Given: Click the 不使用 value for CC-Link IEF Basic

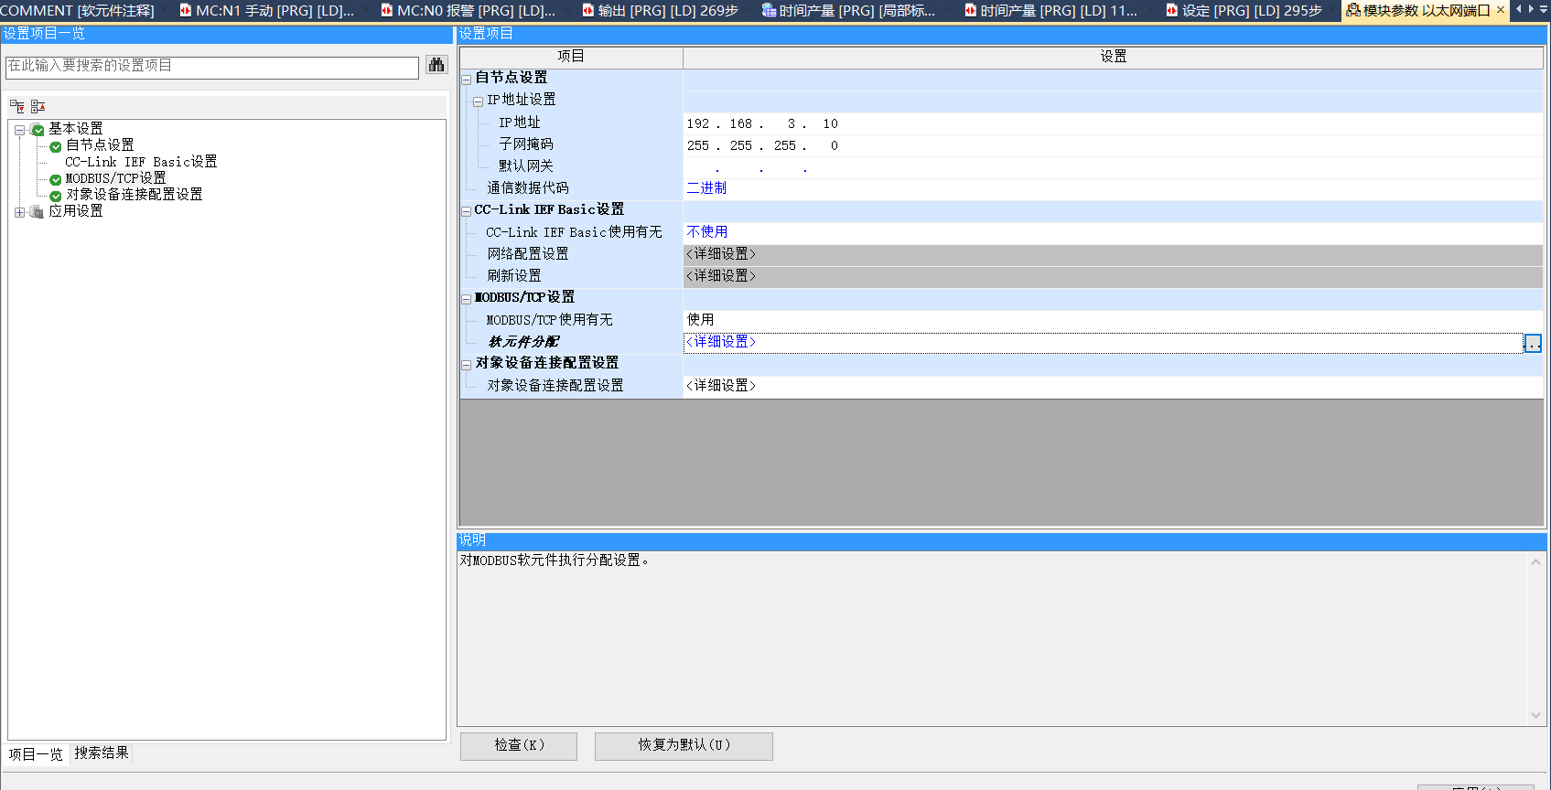Looking at the screenshot, I should point(707,232).
